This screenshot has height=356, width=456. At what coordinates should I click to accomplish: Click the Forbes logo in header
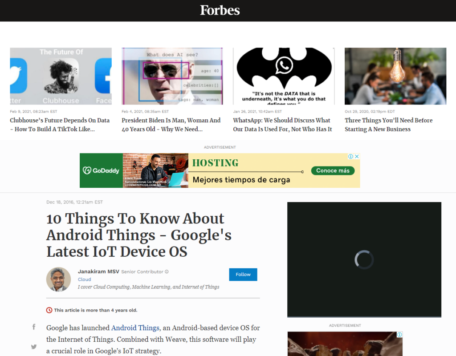pyautogui.click(x=220, y=10)
